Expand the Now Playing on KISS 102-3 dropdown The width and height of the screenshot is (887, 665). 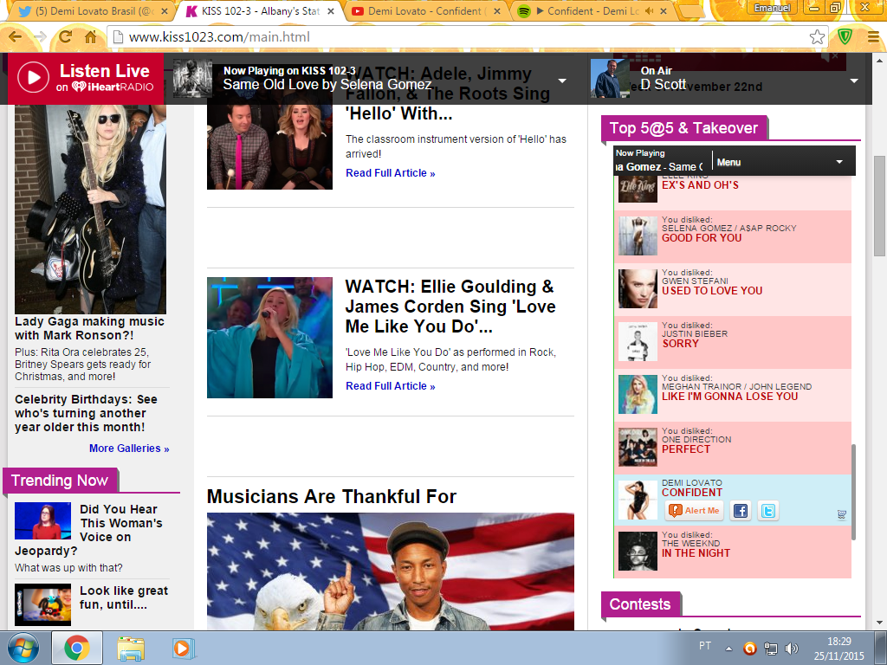click(562, 81)
